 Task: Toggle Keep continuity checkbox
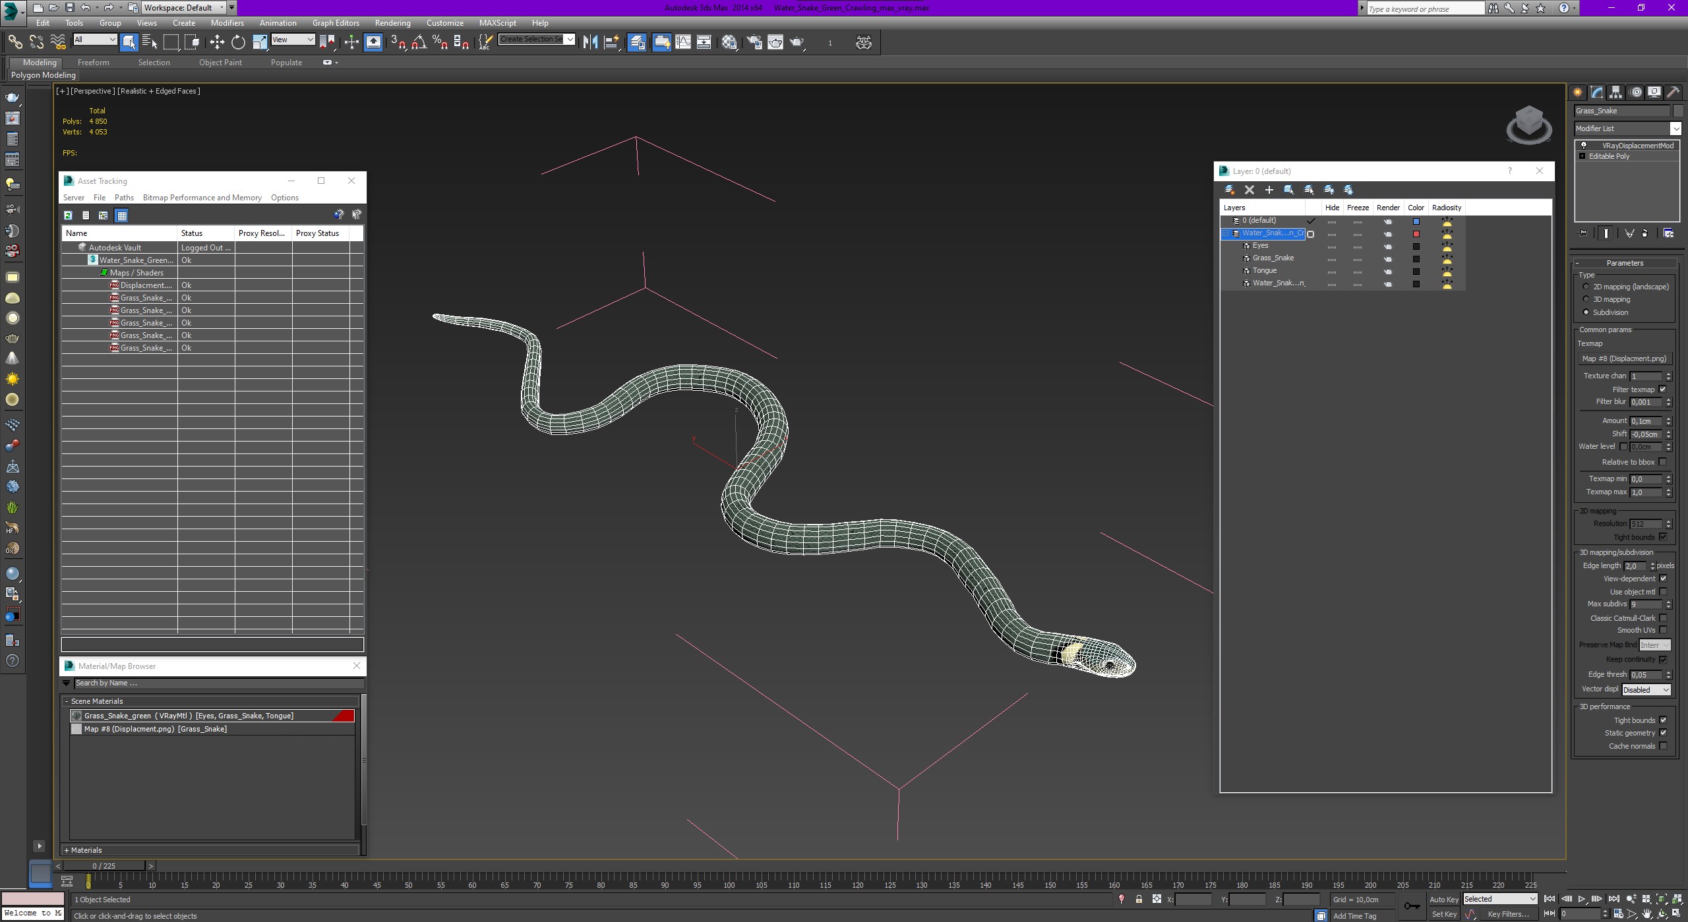1663,659
